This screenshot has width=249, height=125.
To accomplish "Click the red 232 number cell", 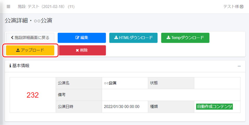I will point(33,95).
